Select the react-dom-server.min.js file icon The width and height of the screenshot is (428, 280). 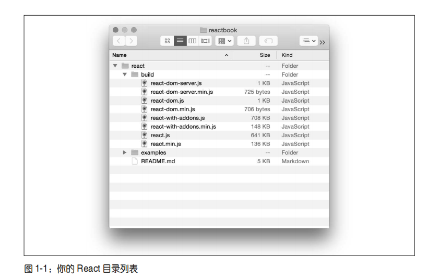click(145, 92)
